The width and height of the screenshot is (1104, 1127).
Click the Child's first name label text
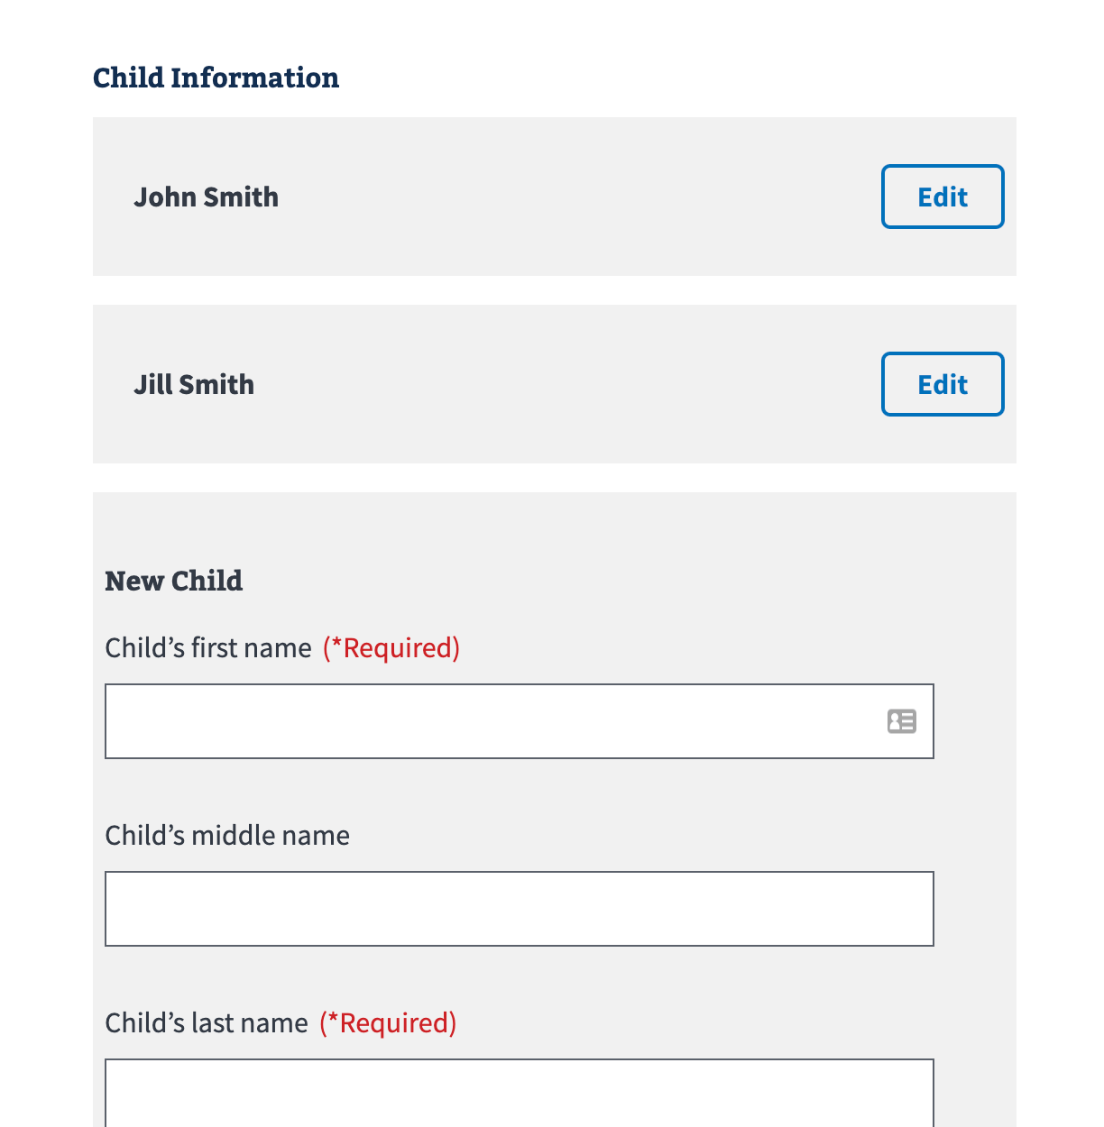pyautogui.click(x=208, y=647)
